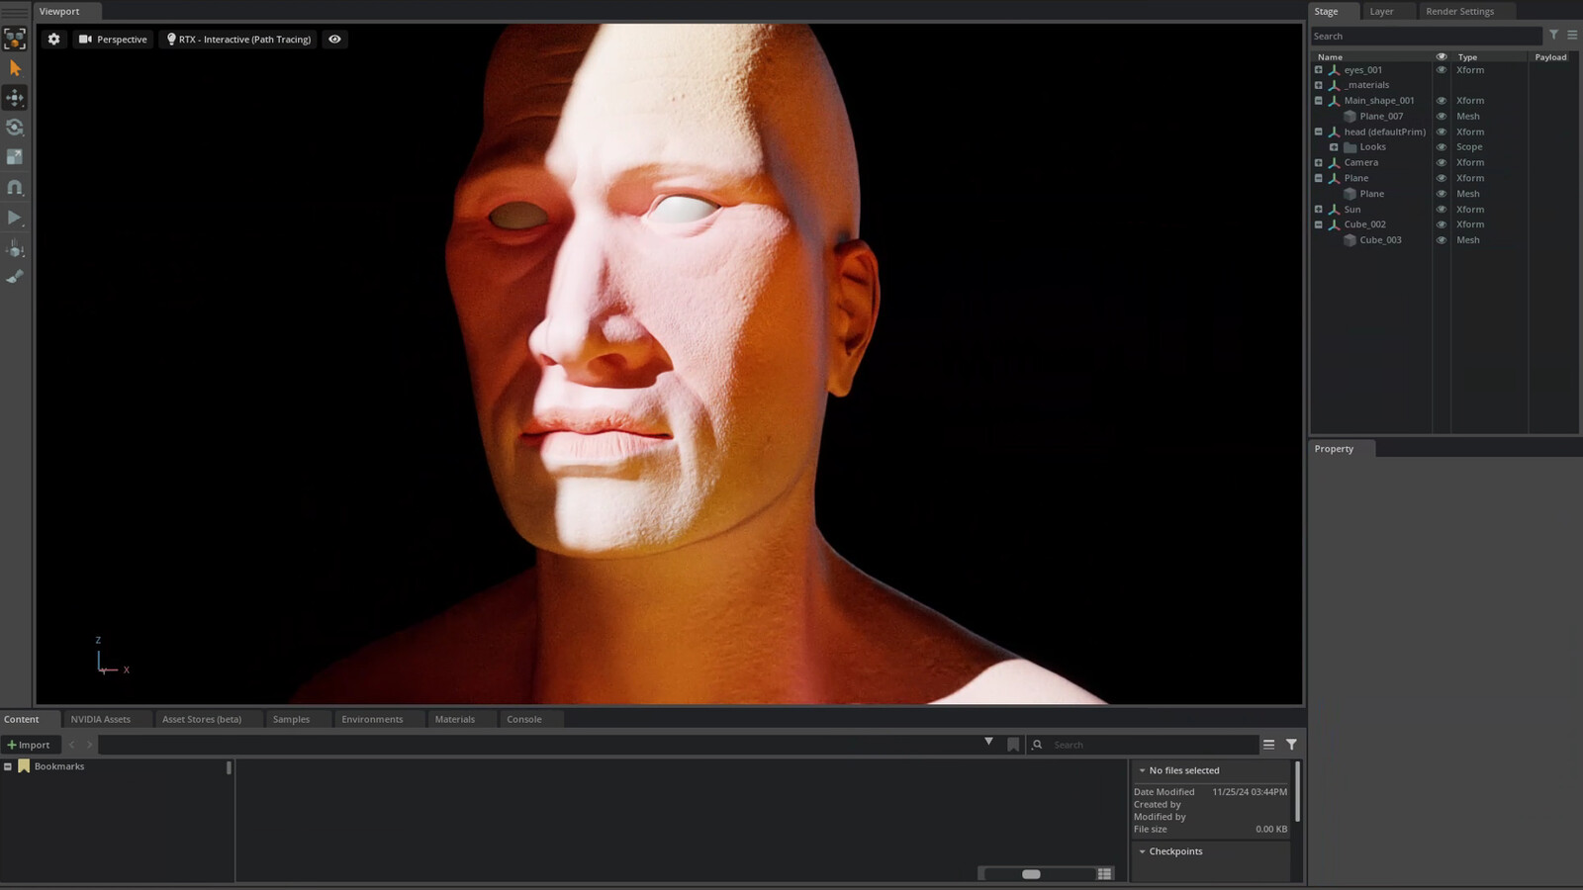The image size is (1583, 890).
Task: Collapse the Checkpoints section
Action: pyautogui.click(x=1142, y=851)
